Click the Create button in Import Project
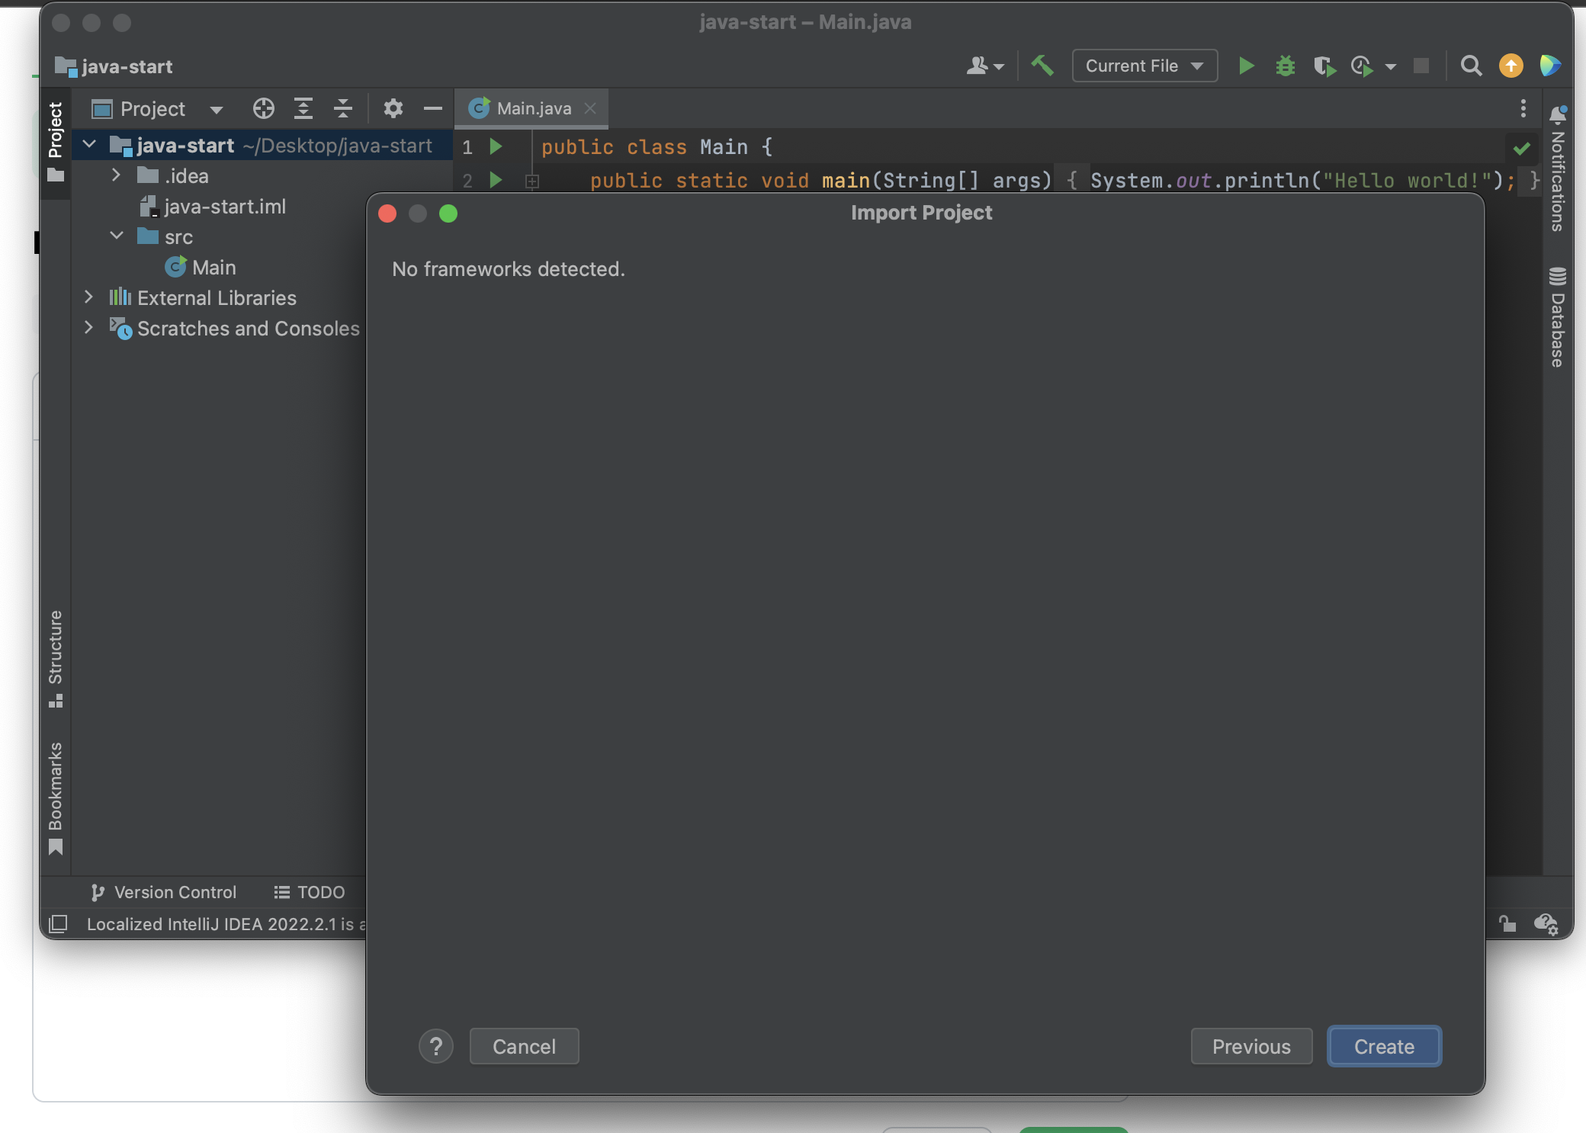Screen dimensions: 1586x1133 point(1384,1046)
